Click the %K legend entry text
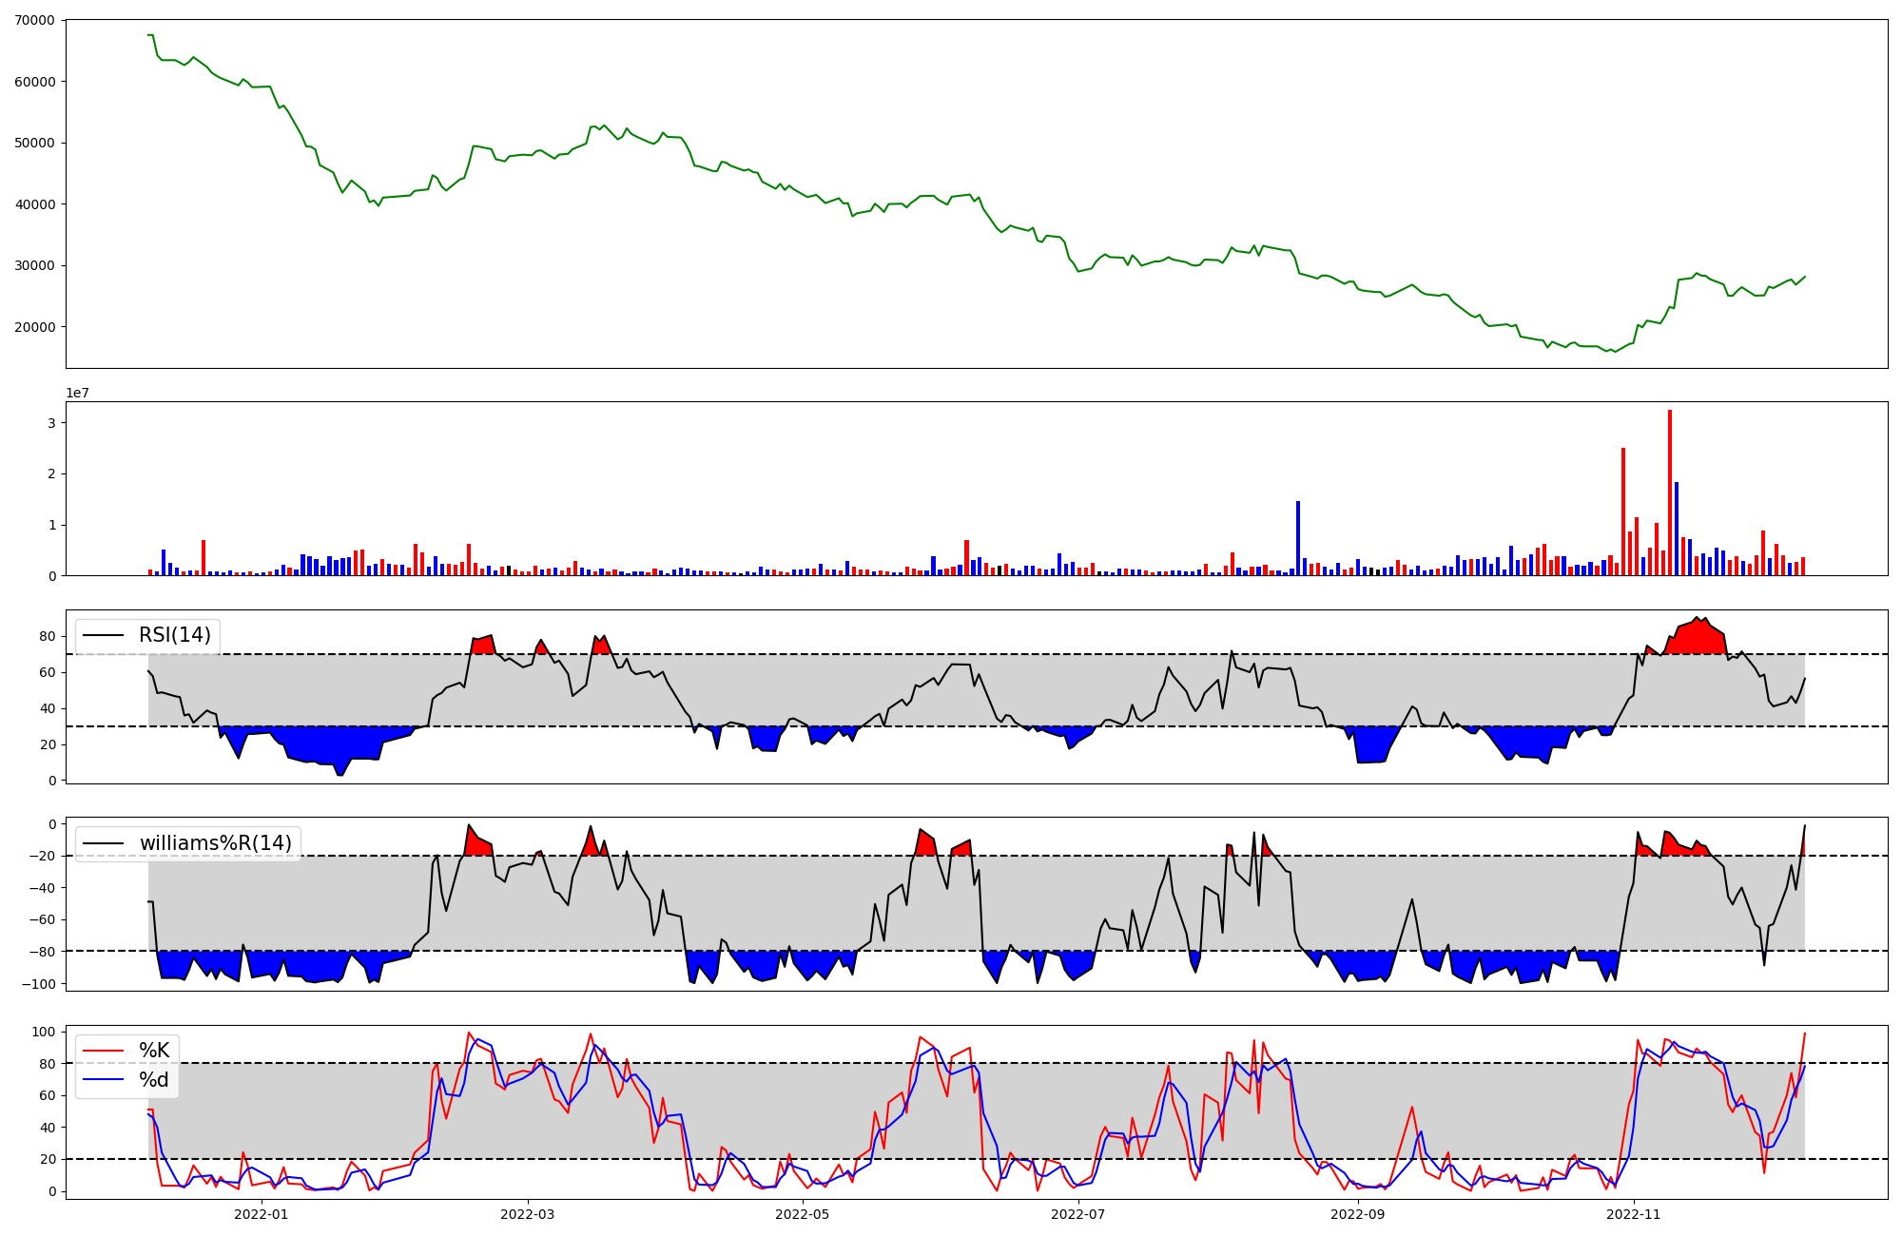Viewport: 1902px width, 1236px height. click(154, 1051)
